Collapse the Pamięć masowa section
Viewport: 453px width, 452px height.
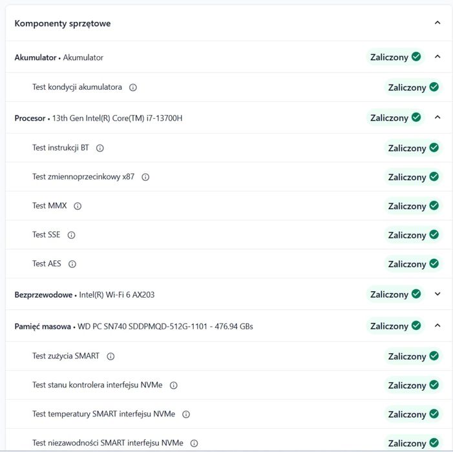(x=437, y=326)
